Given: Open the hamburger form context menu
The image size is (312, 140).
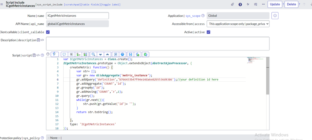Looking at the screenshot, I should point(2,4).
